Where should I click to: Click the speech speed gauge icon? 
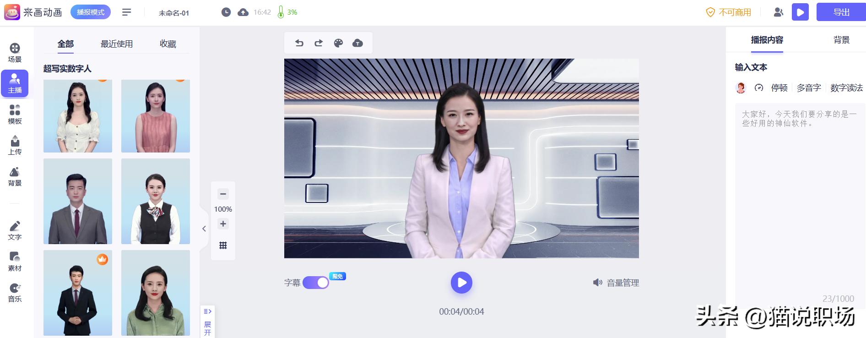pyautogui.click(x=759, y=87)
